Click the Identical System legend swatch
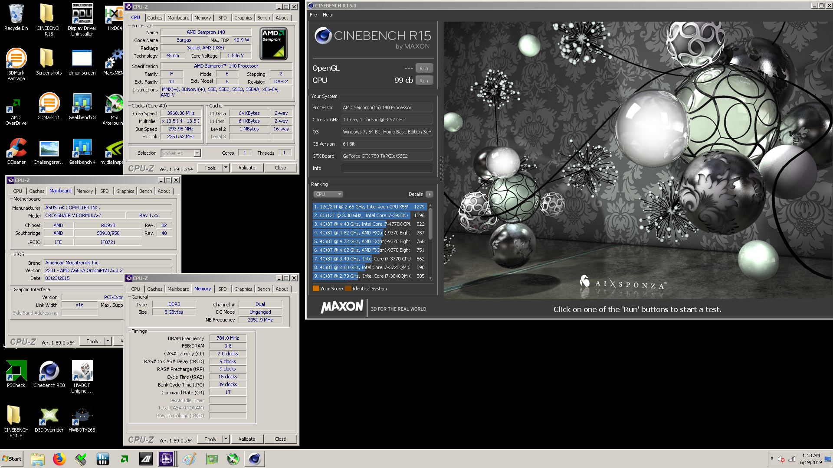The image size is (833, 468). click(x=348, y=289)
